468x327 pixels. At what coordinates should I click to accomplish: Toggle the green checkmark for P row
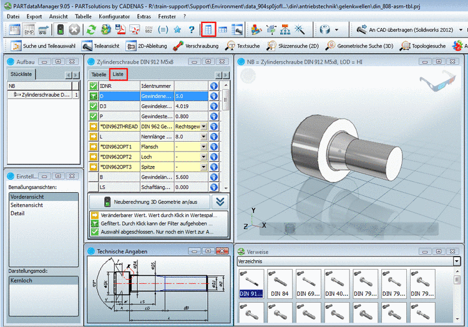[93, 116]
